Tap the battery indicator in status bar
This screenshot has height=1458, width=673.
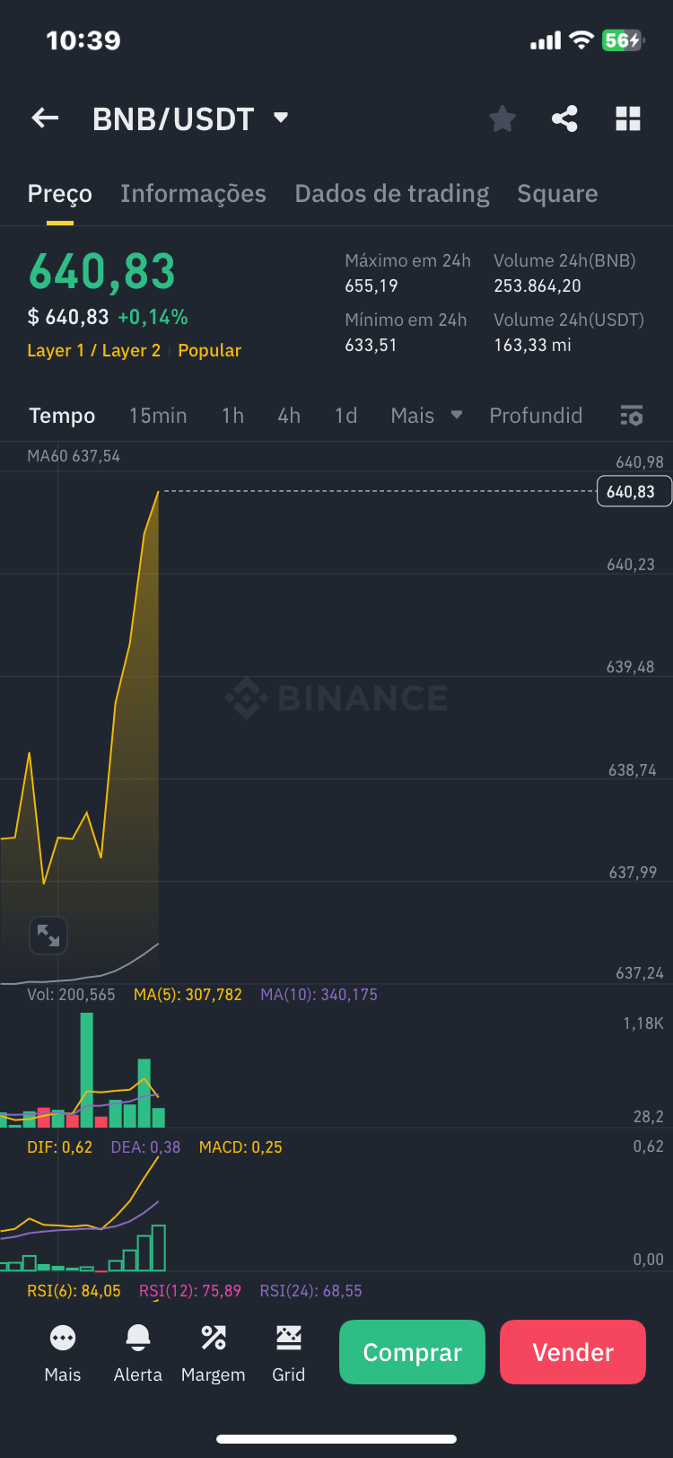(623, 40)
